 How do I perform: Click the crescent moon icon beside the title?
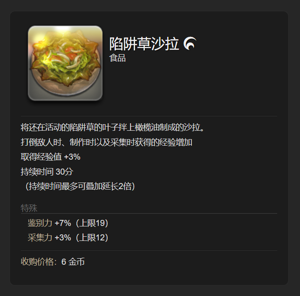coord(190,43)
